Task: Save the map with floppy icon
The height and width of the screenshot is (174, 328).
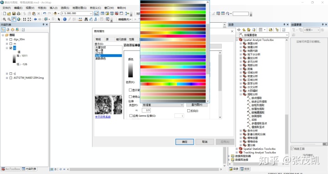Action: click(14, 14)
